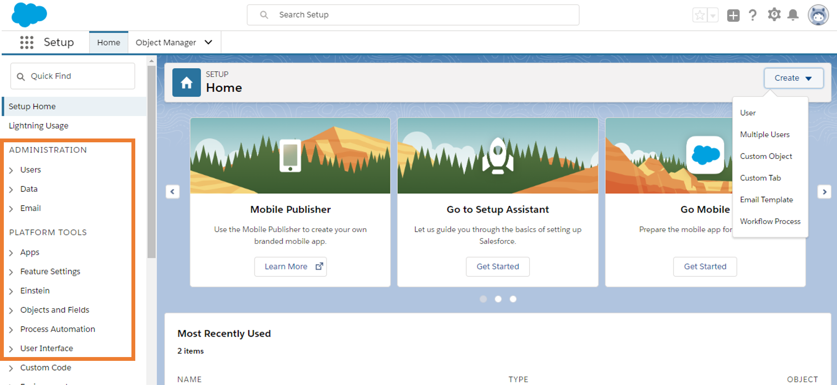
Task: Choose Multiple Users from Create menu
Action: tap(765, 134)
